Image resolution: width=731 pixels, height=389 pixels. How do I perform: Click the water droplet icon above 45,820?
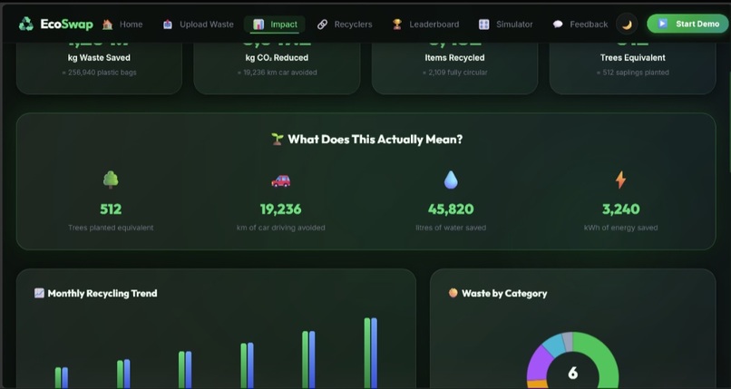point(451,180)
